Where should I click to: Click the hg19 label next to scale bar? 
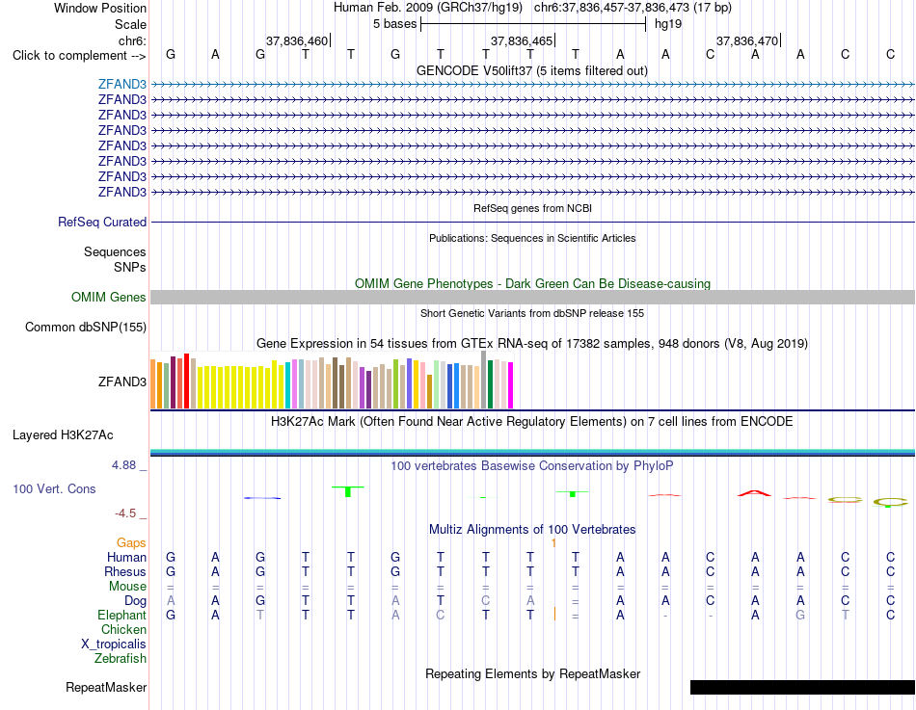(668, 24)
